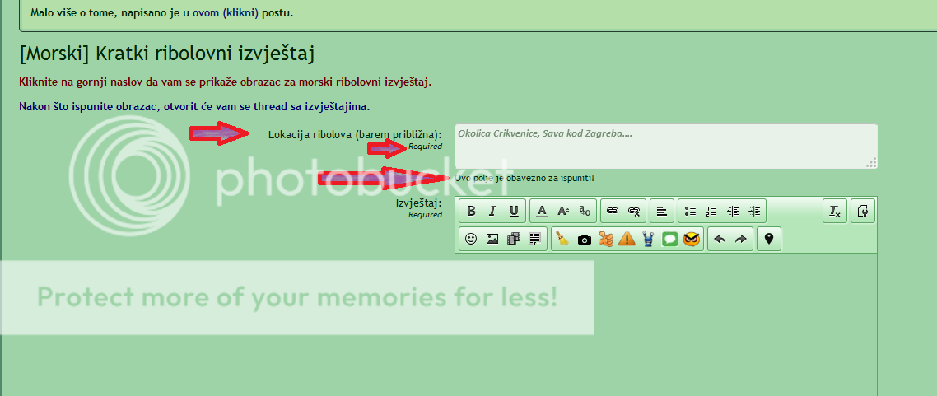Insert a media or video
The height and width of the screenshot is (396, 937).
click(514, 239)
